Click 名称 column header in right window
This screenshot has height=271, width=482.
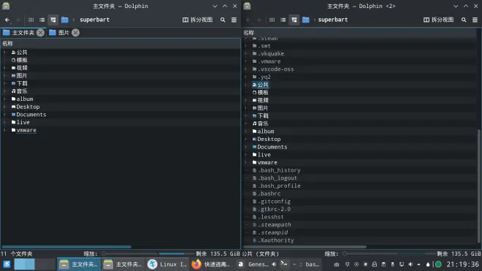359,33
